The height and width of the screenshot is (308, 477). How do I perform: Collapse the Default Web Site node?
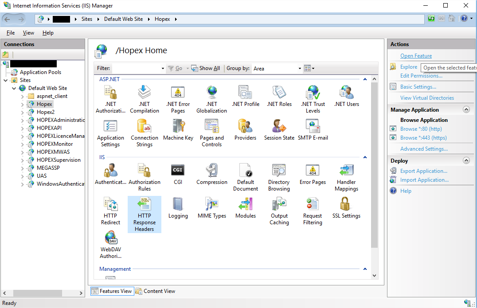14,88
